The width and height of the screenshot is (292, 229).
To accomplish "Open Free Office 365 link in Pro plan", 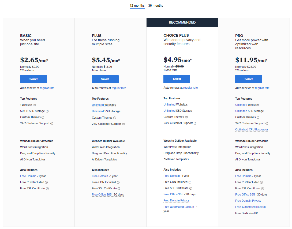I will pyautogui.click(x=245, y=194).
